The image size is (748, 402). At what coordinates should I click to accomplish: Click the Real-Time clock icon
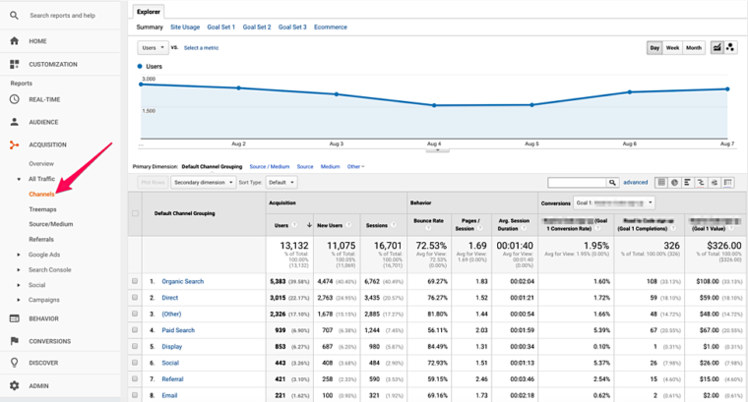point(15,99)
